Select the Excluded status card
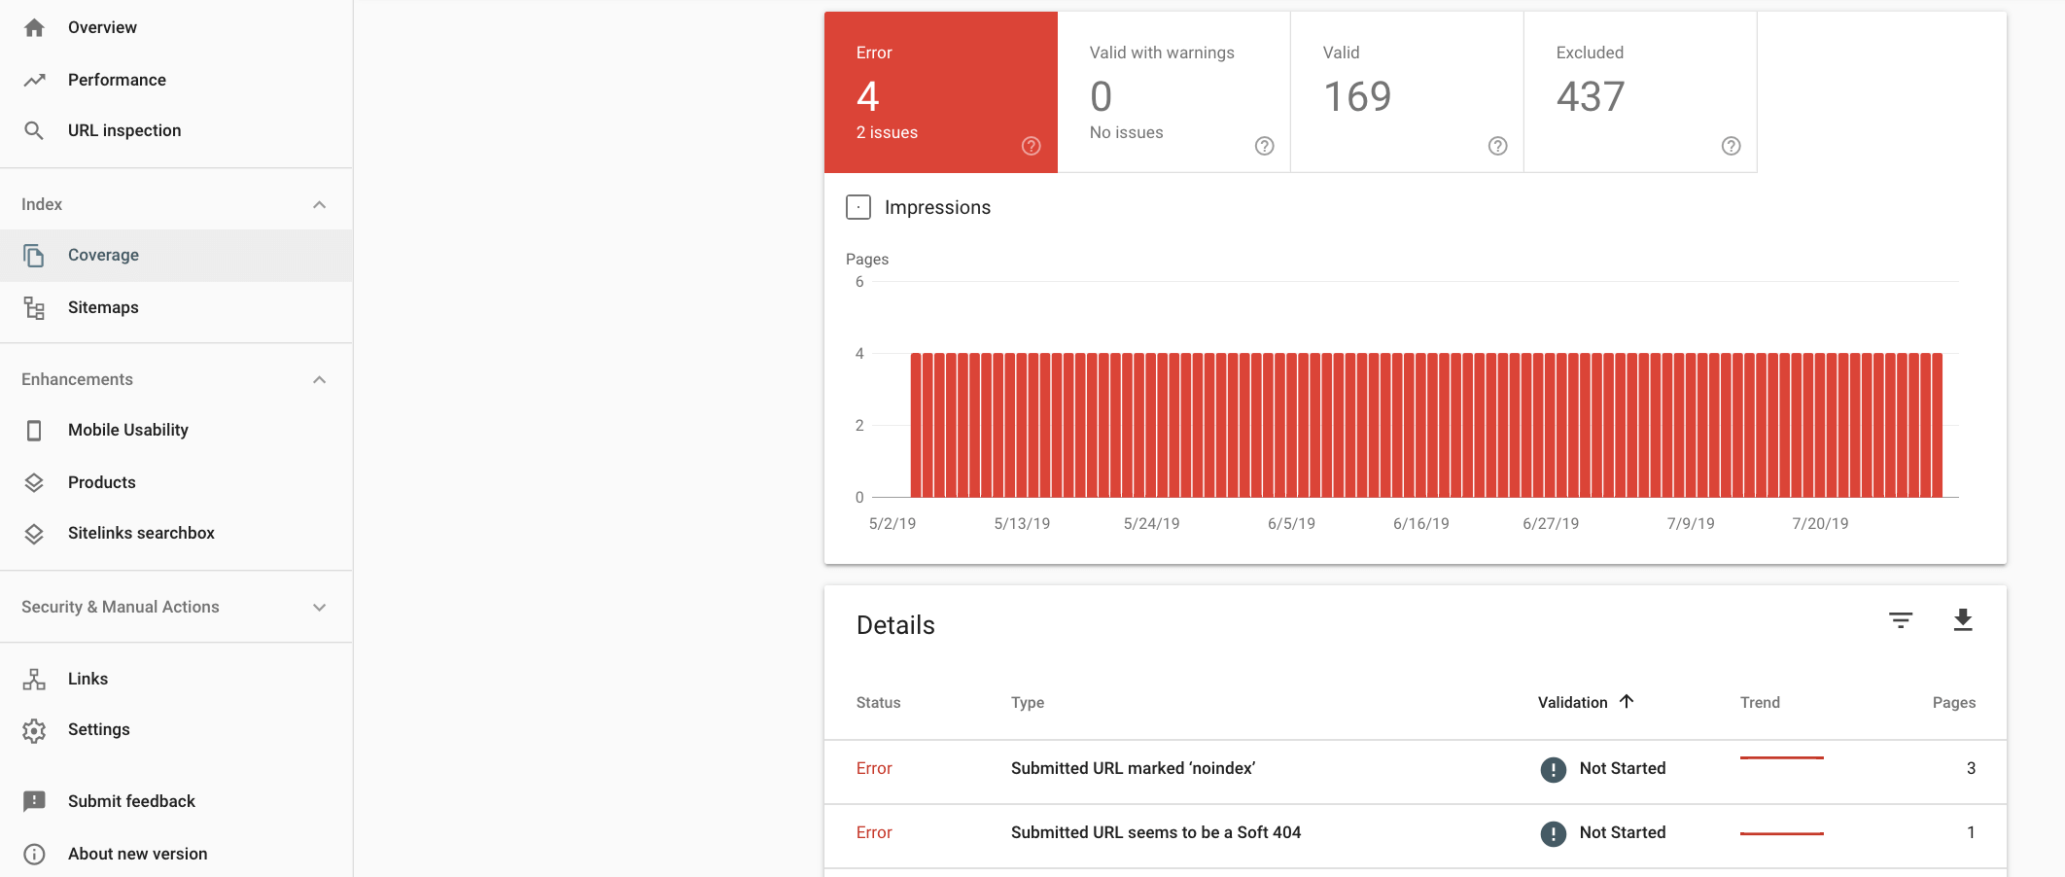The image size is (2065, 877). pos(1641,92)
